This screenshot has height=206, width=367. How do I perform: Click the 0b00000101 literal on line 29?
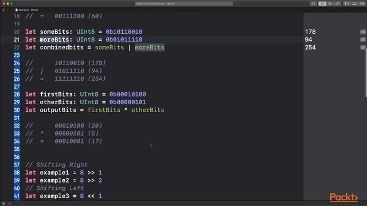pyautogui.click(x=127, y=102)
